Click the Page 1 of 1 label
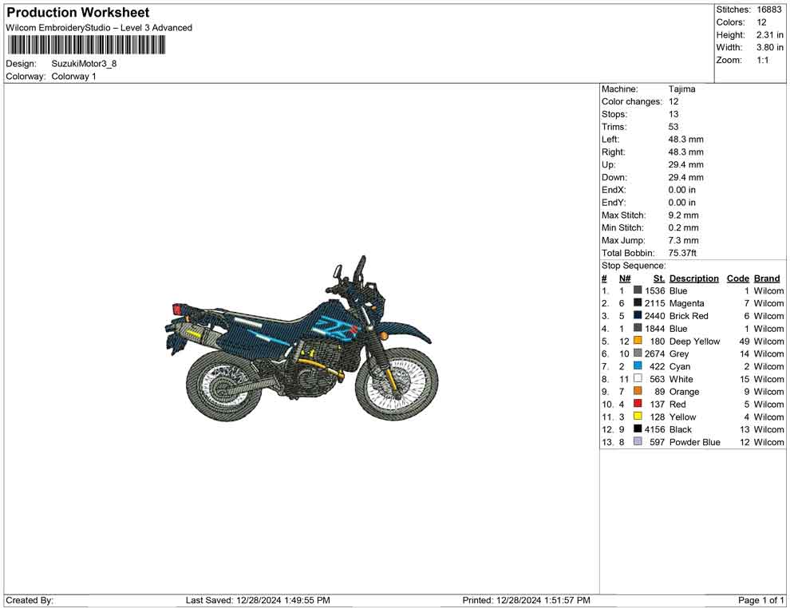Viewport: 790px width, 608px height. pos(757,600)
